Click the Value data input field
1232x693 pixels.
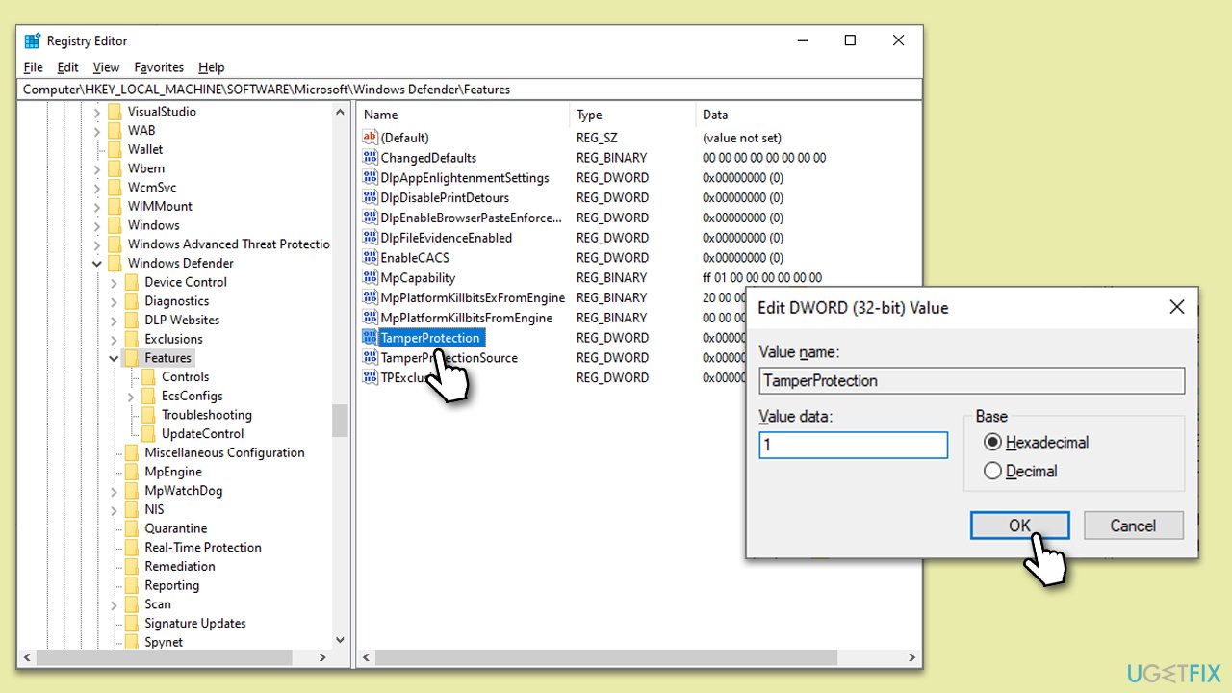853,445
